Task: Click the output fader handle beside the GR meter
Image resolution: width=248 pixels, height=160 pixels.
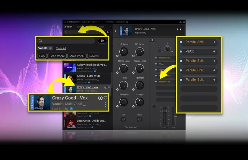Action: click(x=165, y=111)
